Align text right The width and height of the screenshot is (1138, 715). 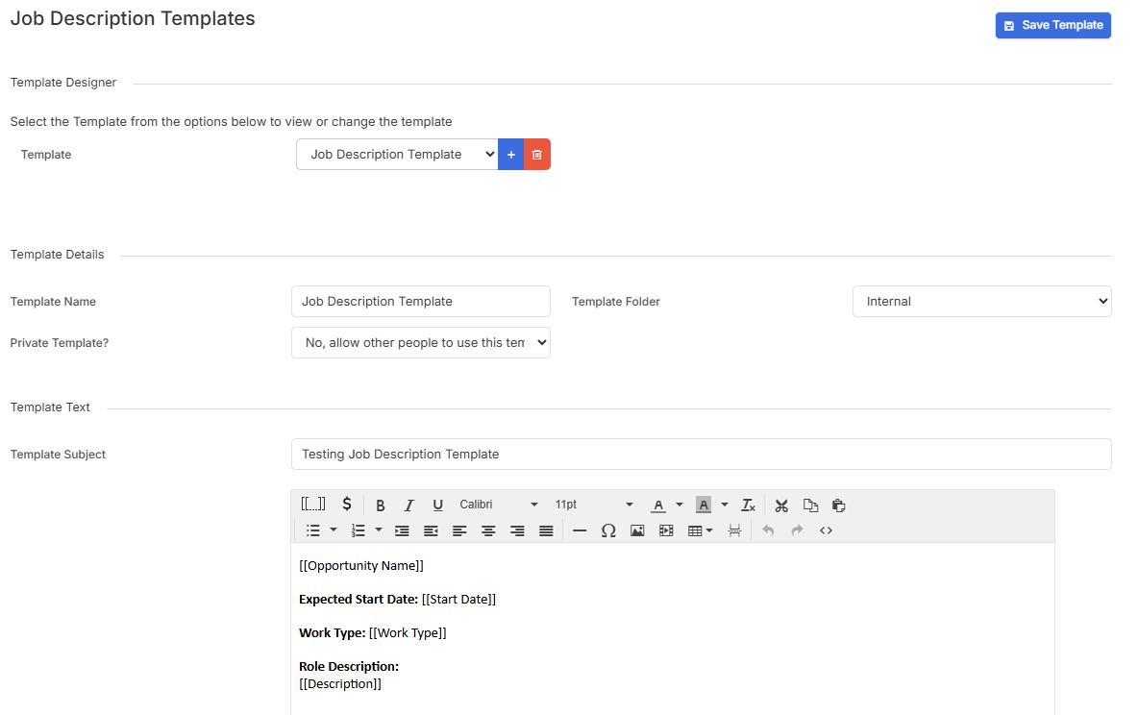point(517,530)
